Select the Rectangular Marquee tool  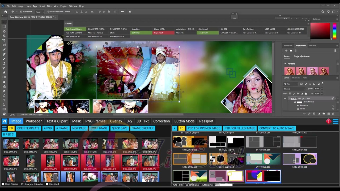(4, 27)
